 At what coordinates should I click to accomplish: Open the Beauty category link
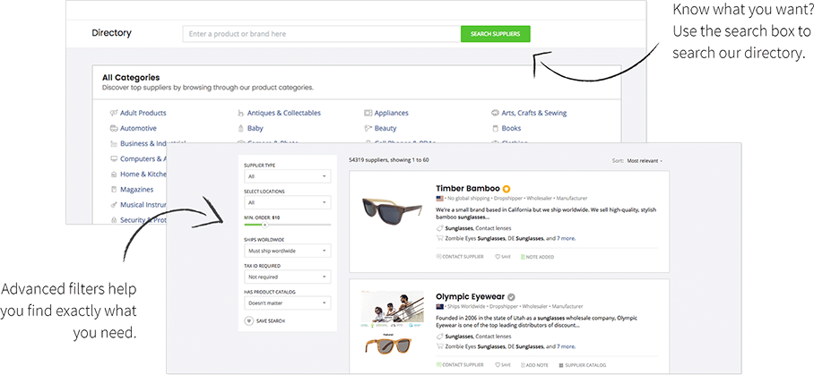(x=385, y=129)
